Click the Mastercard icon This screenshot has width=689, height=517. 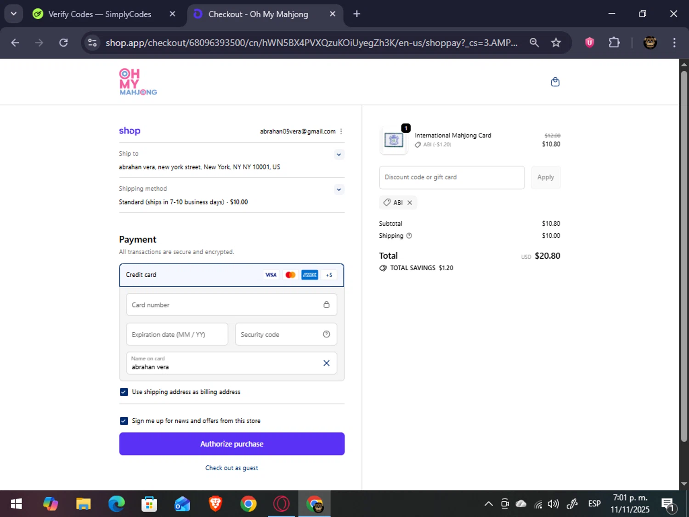290,275
